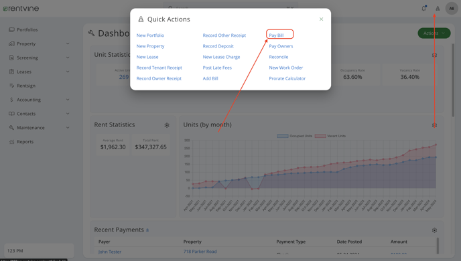
Task: Click the Payment Type column header
Action: click(x=291, y=242)
